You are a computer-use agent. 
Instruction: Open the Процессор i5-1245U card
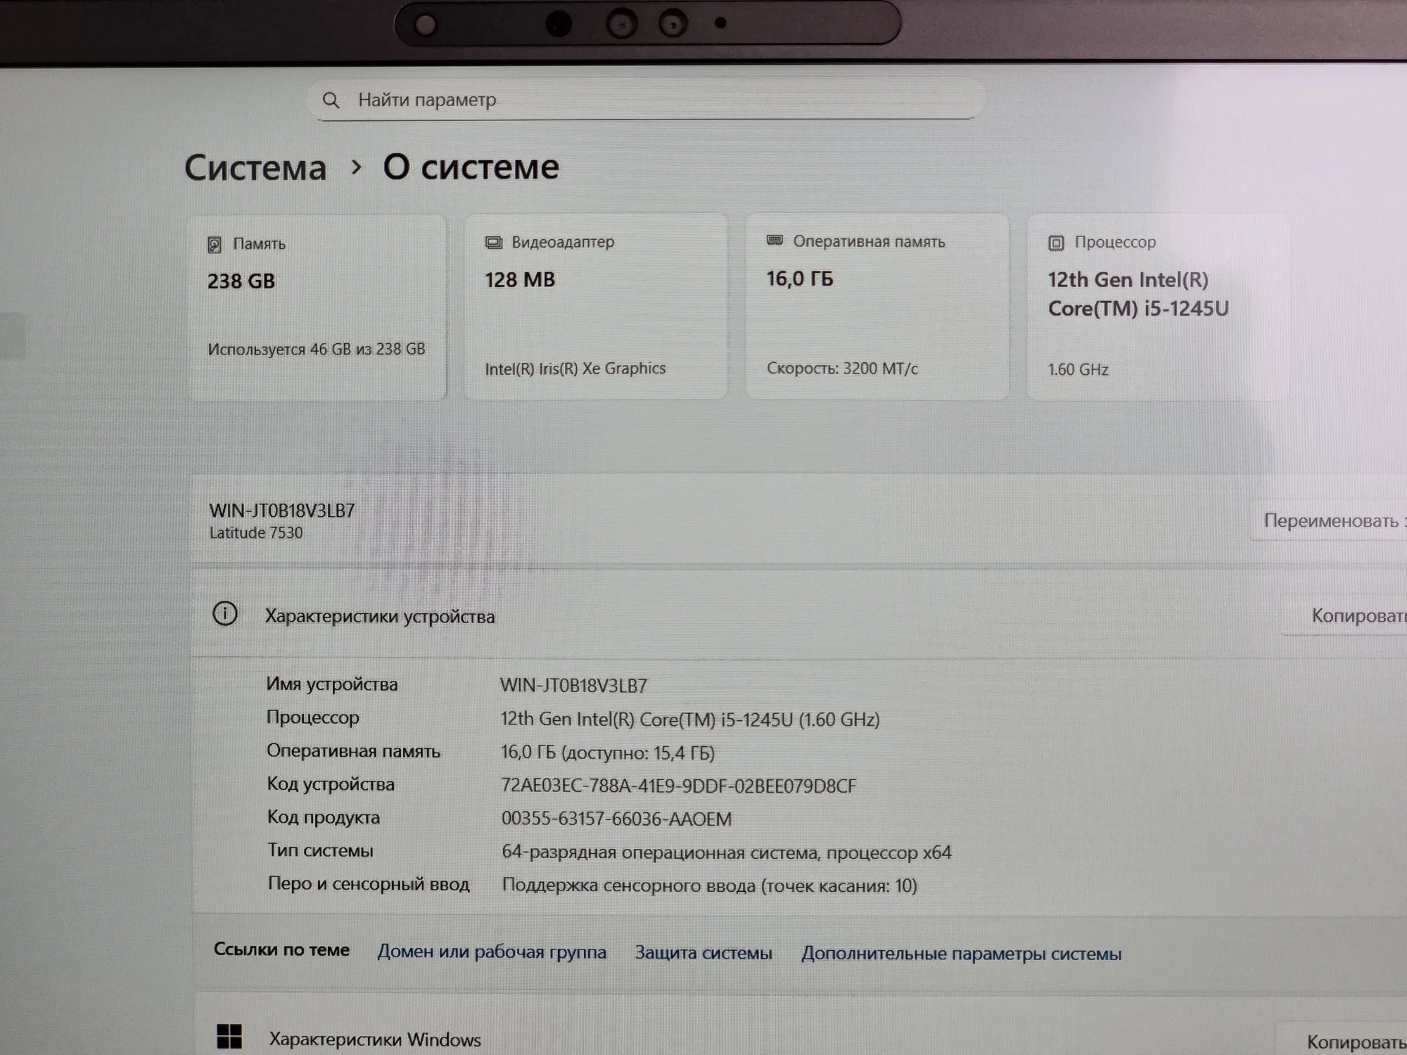(x=1159, y=307)
